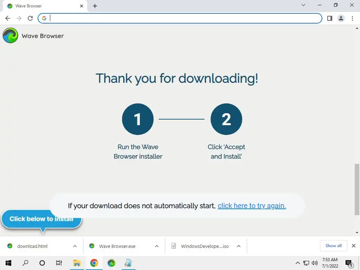Open Wave Browser.exe download
Image resolution: width=360 pixels, height=270 pixels.
pos(117,246)
